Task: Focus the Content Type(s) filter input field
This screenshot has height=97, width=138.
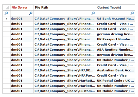Action: (x=116, y=13)
